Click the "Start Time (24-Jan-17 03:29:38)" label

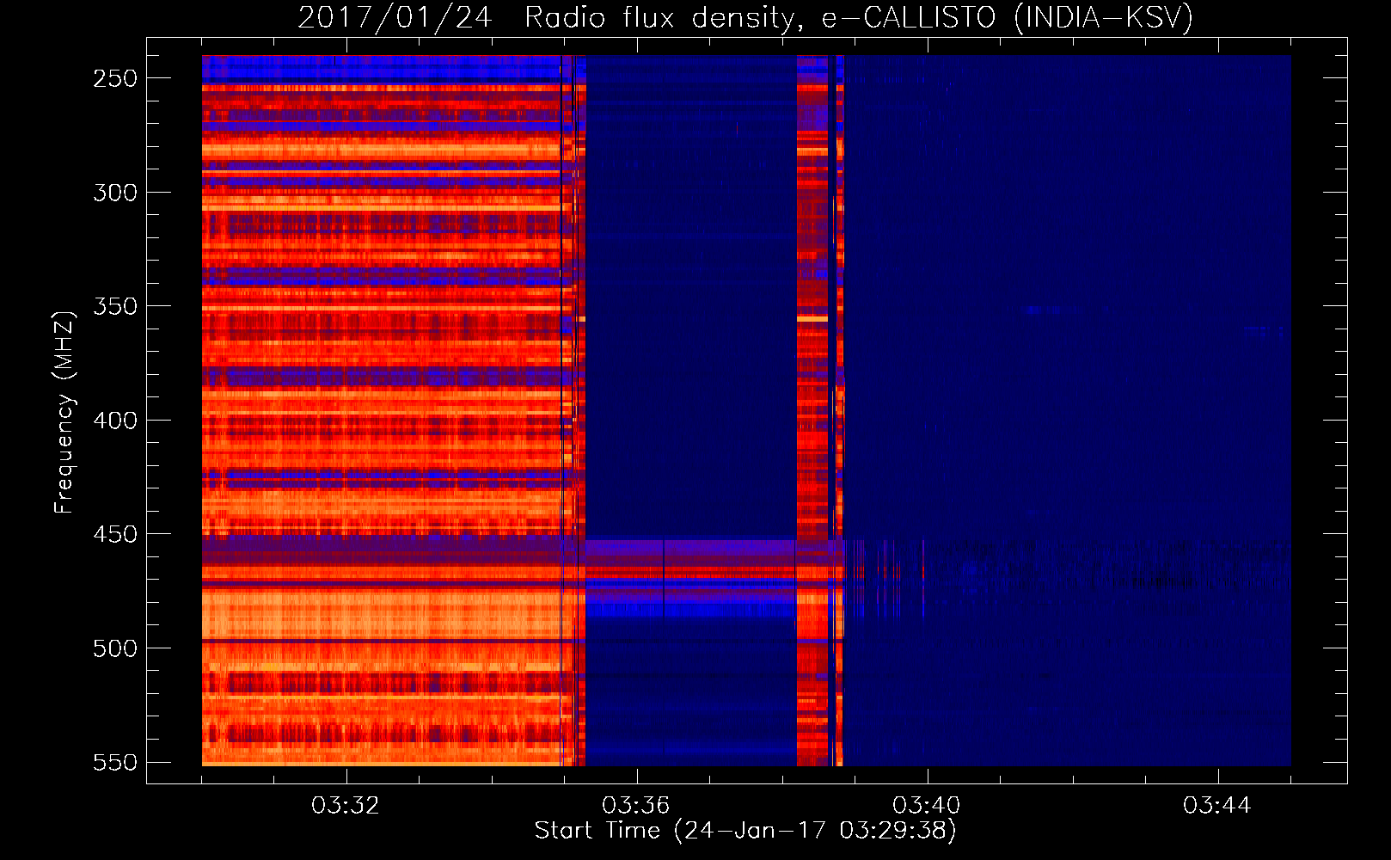(745, 831)
